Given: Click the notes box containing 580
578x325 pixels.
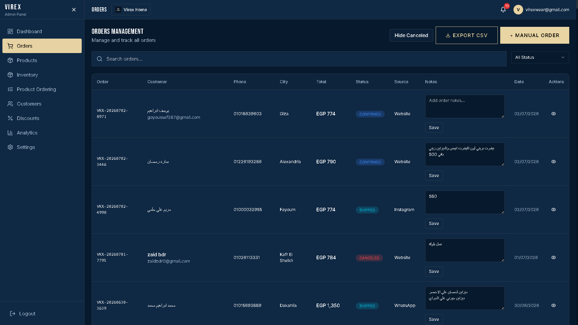Looking at the screenshot, I should point(465,202).
